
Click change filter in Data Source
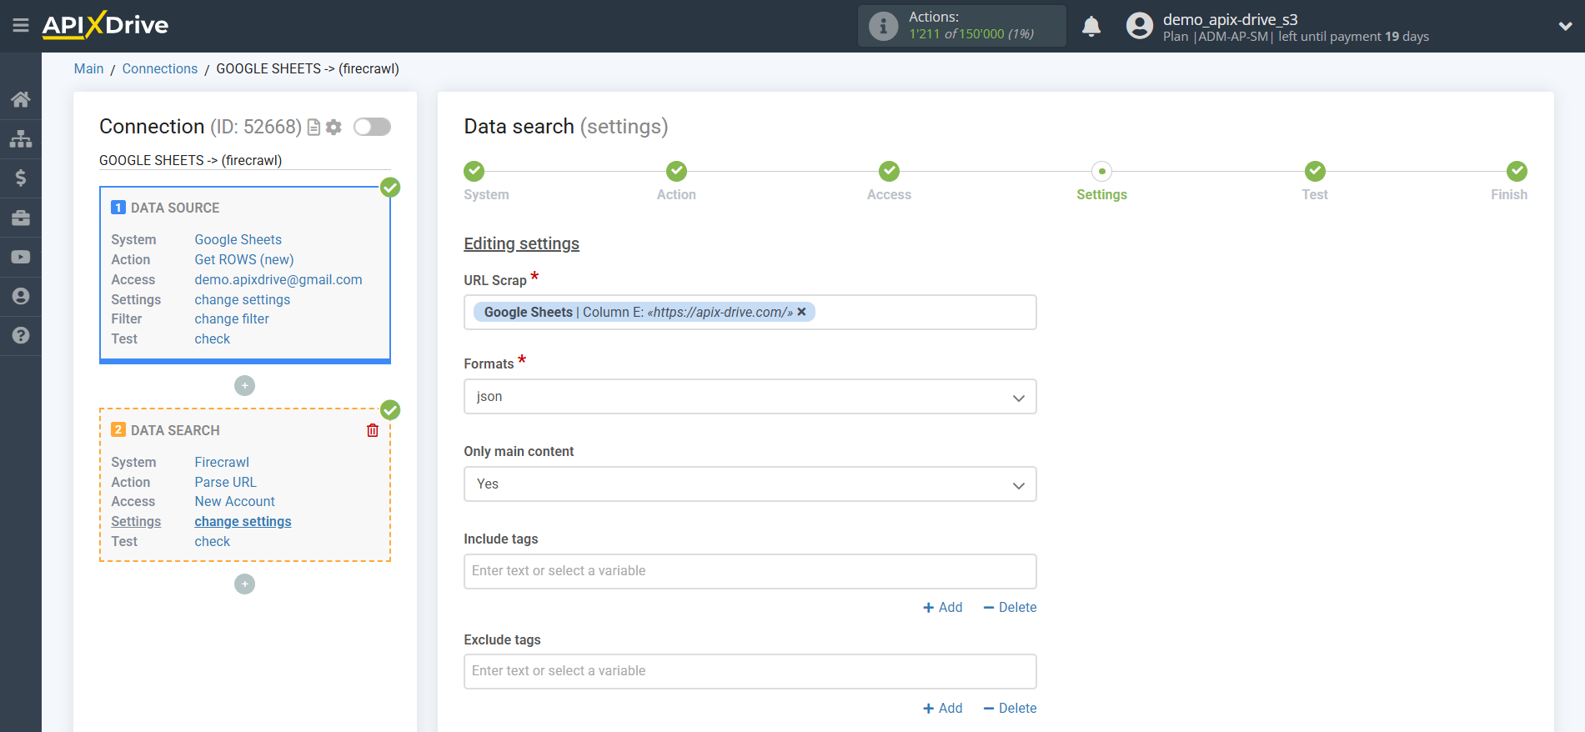(x=232, y=319)
